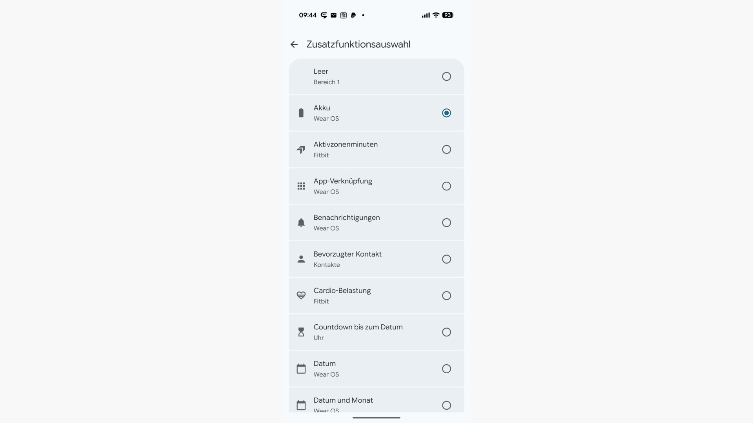
Task: Tap the Countdown hourglass icon
Action: coord(301,332)
